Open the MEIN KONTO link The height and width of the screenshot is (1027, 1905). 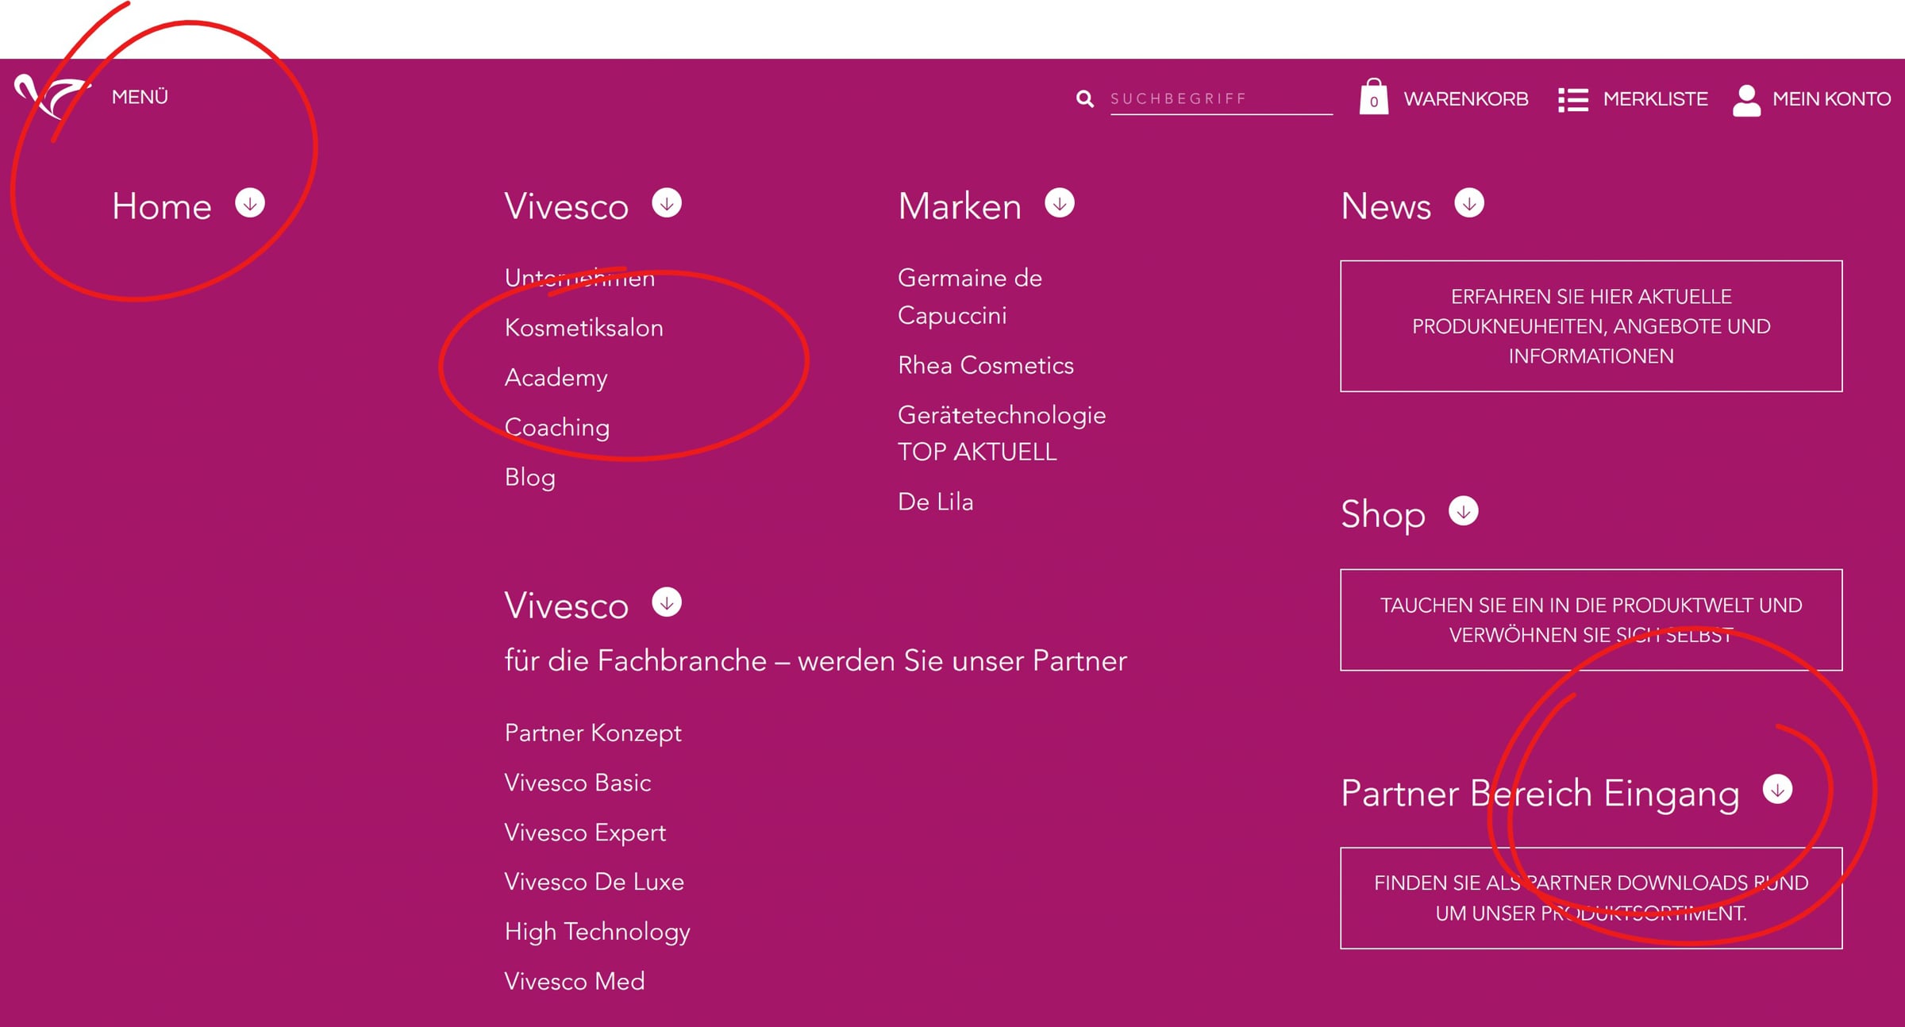click(1831, 99)
